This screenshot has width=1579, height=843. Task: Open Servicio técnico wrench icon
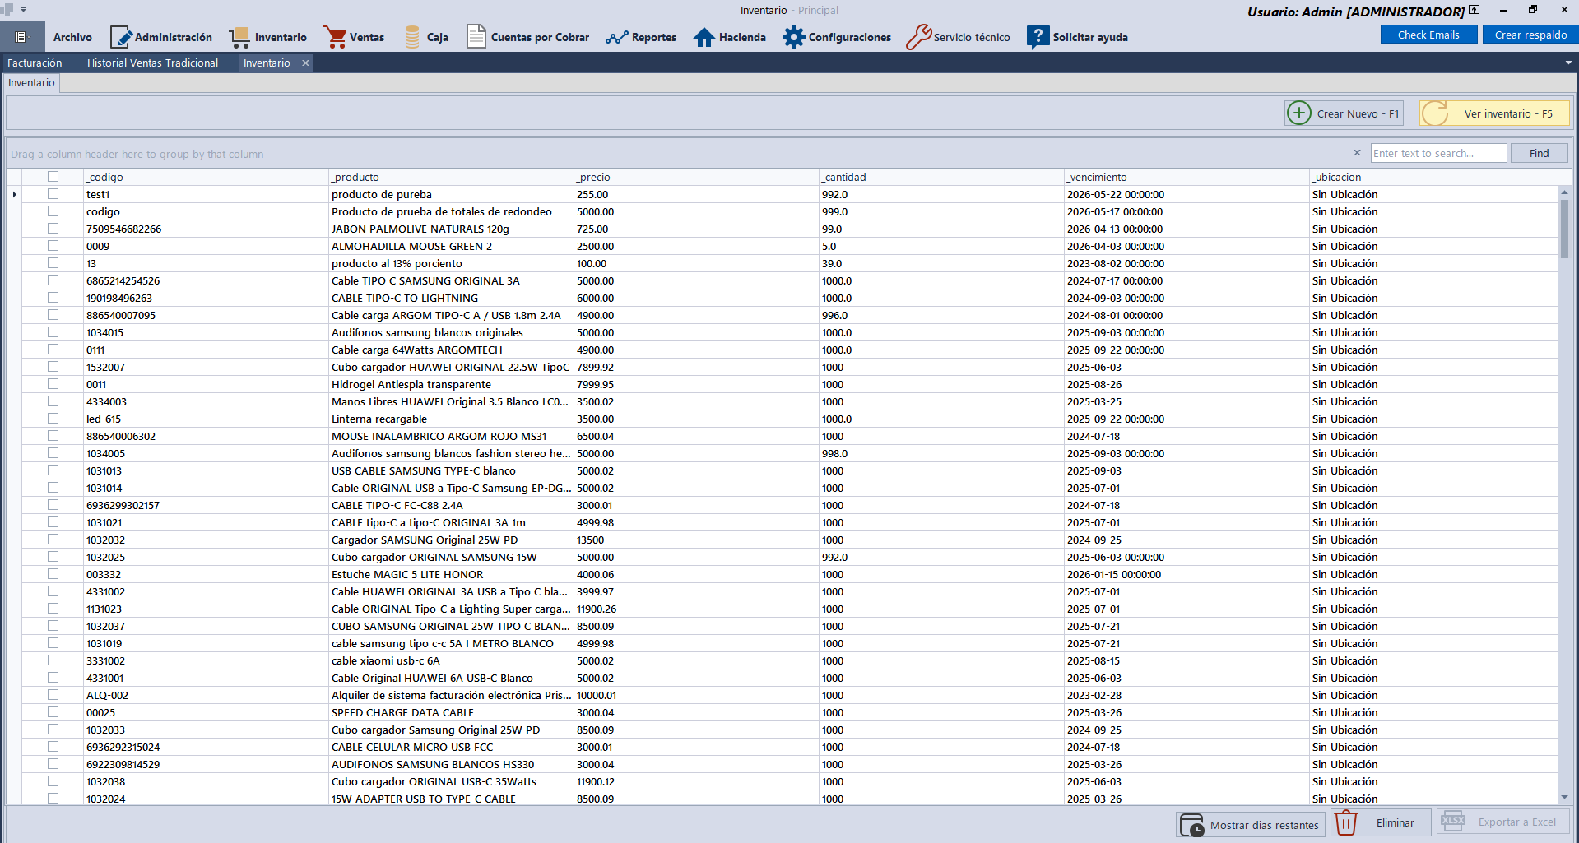coord(918,37)
